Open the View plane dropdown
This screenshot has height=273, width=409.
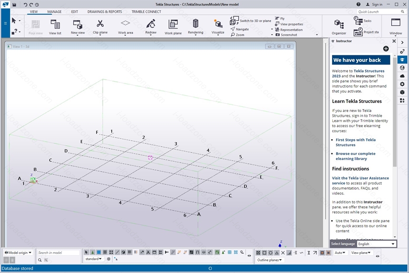(361, 253)
